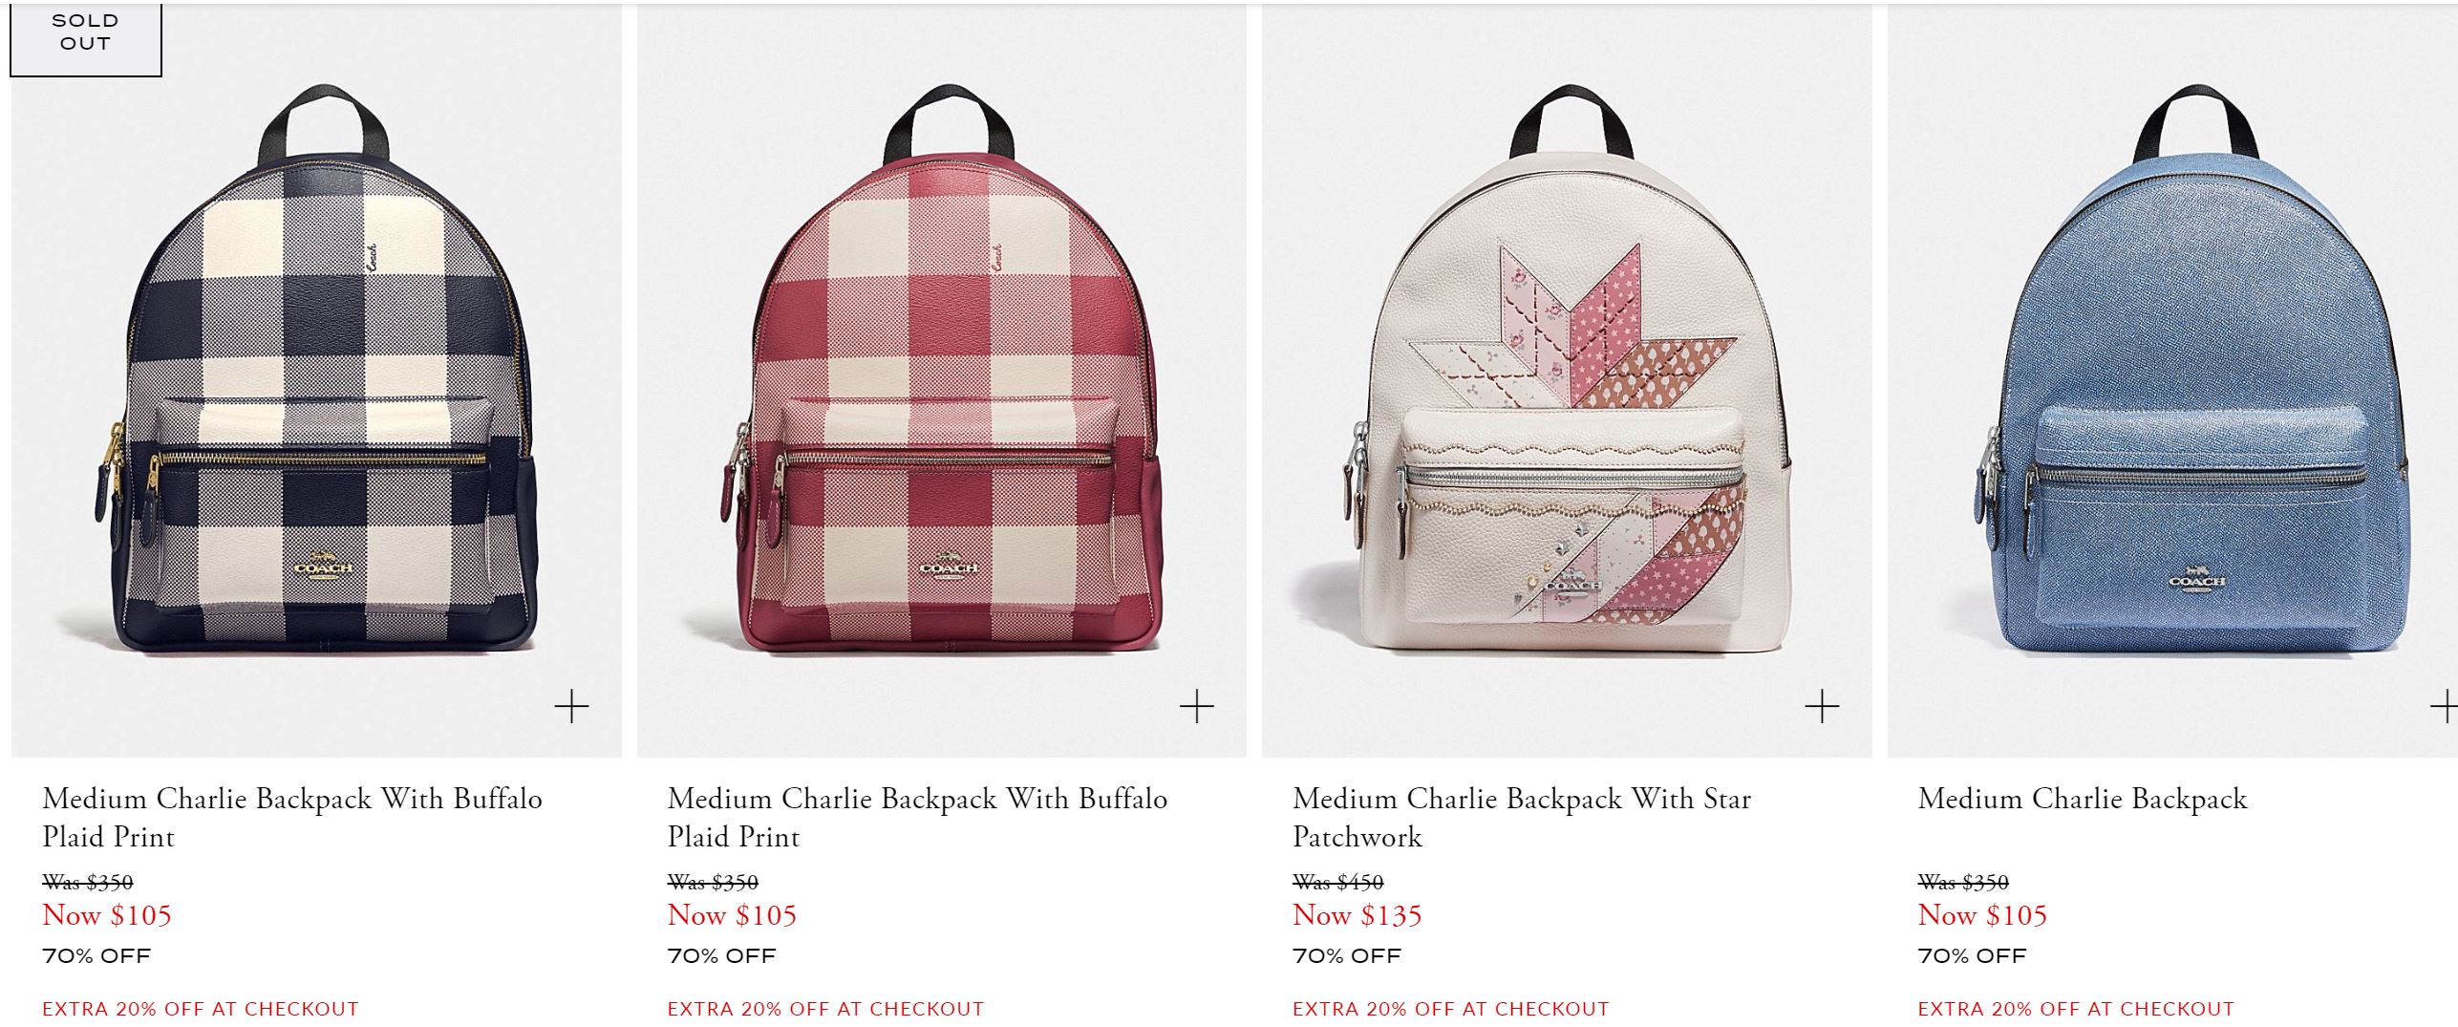This screenshot has height=1027, width=2458.
Task: Click Extra 20% off text under navy backpack
Action: click(x=201, y=1009)
